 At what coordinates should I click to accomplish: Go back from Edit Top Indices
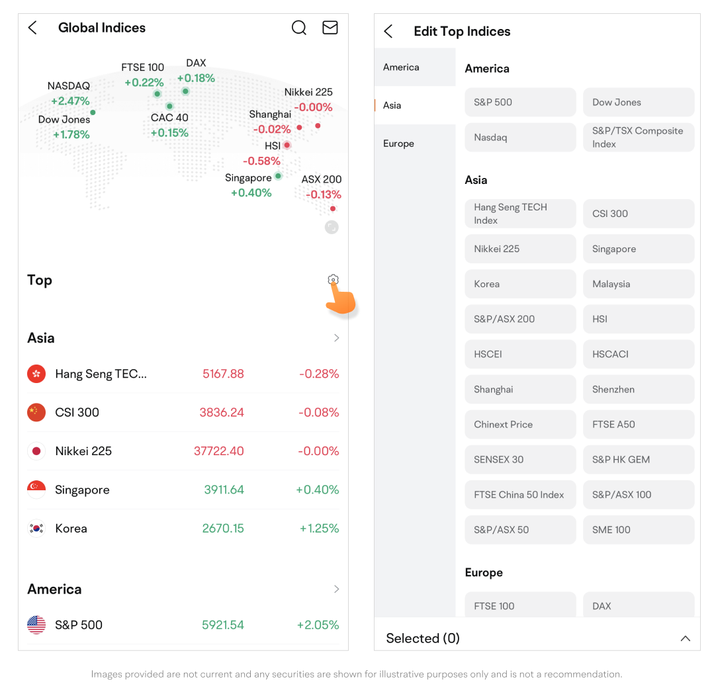388,31
